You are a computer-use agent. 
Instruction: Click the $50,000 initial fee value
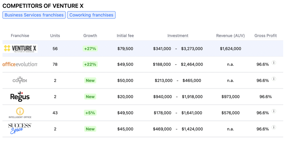click(125, 80)
